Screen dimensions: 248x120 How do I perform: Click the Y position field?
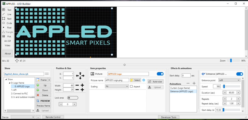tap(68, 78)
